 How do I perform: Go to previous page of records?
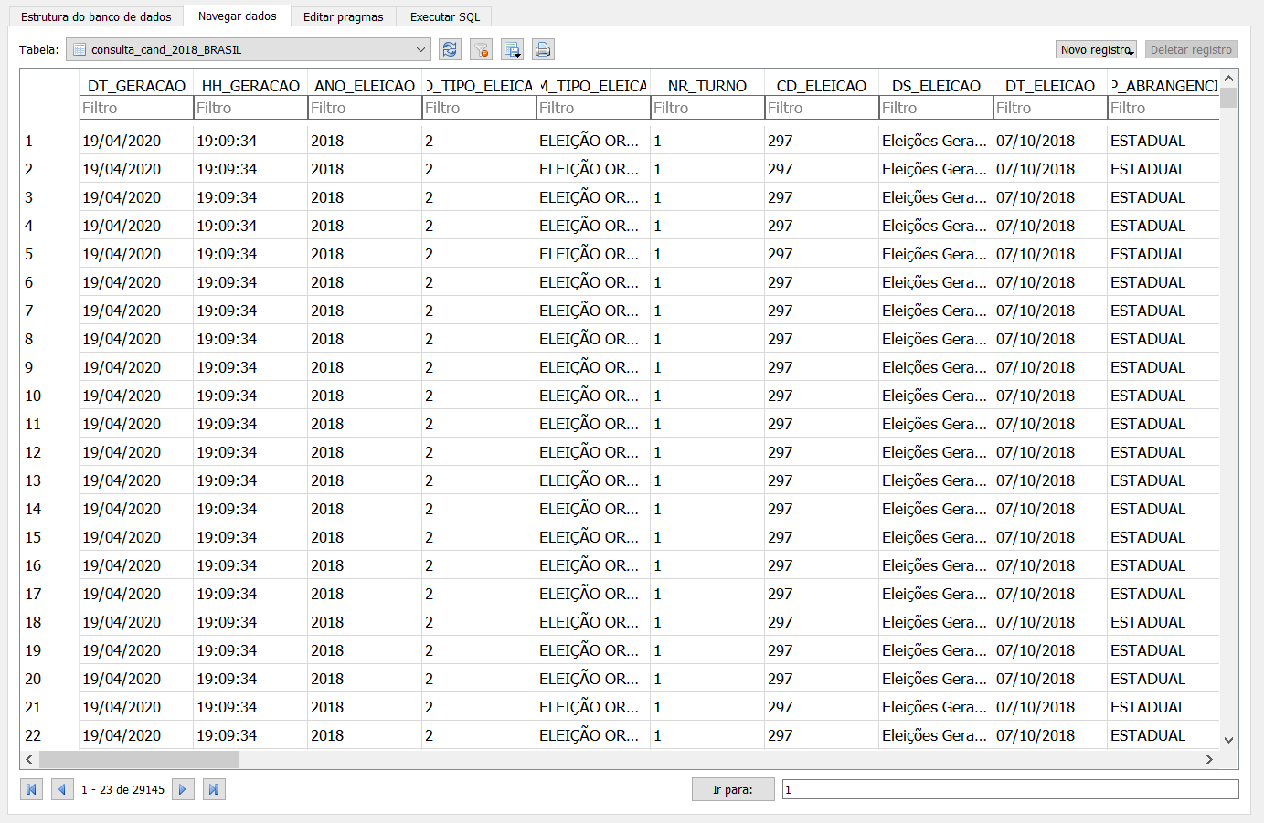[62, 789]
